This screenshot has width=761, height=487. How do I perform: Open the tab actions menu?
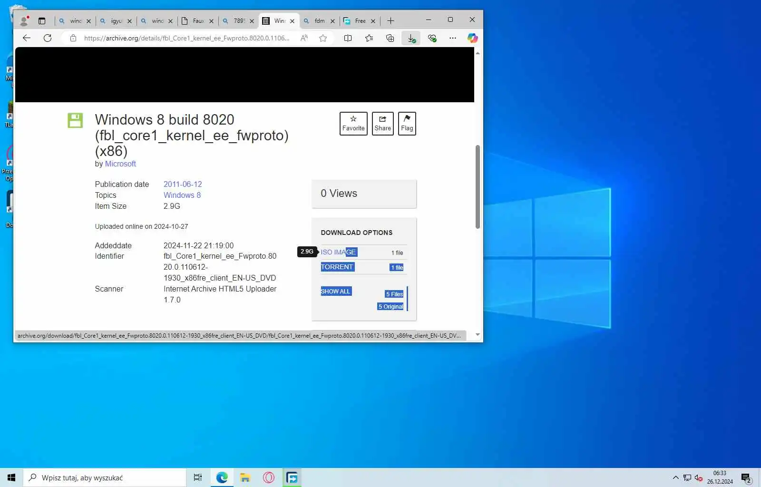click(42, 20)
